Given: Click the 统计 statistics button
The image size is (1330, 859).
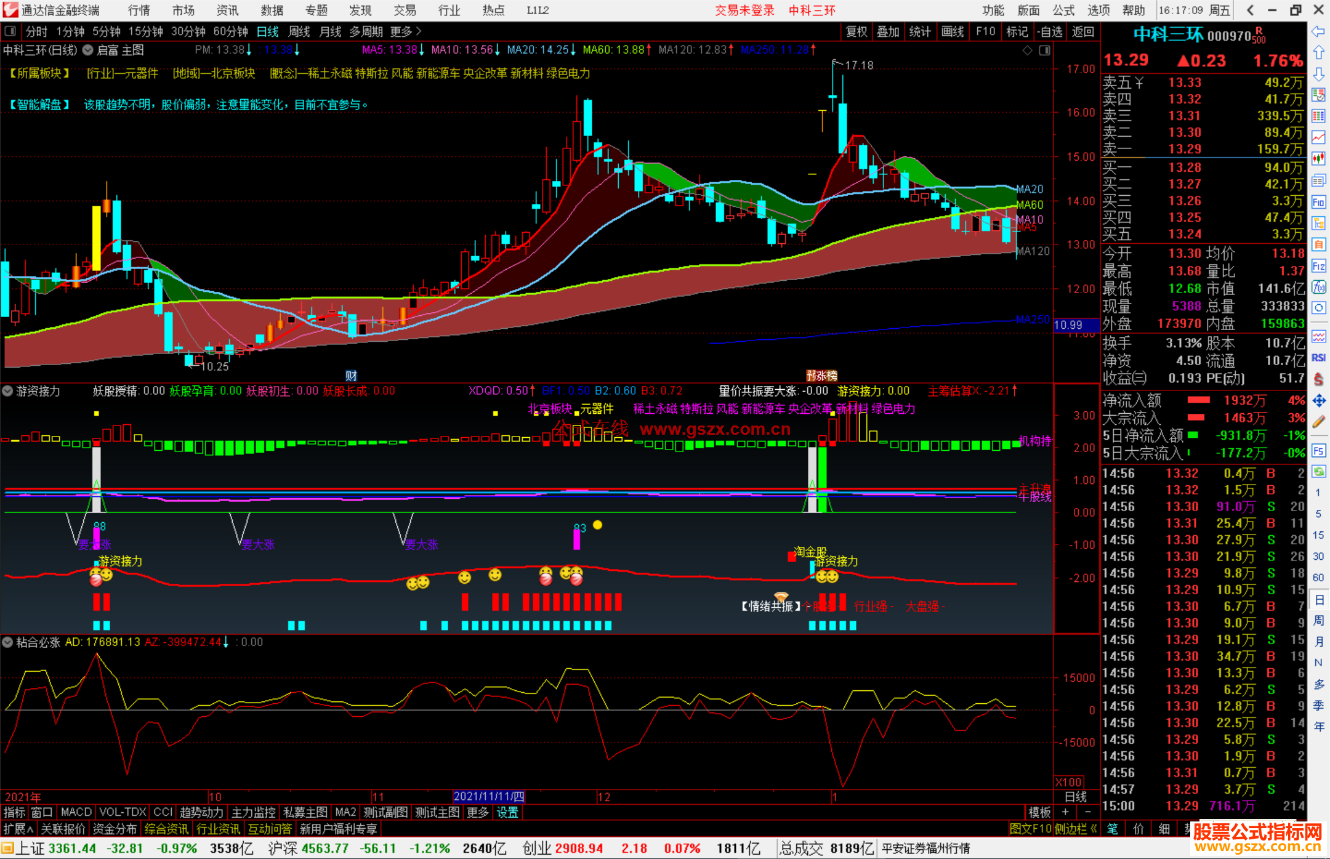Looking at the screenshot, I should (920, 31).
